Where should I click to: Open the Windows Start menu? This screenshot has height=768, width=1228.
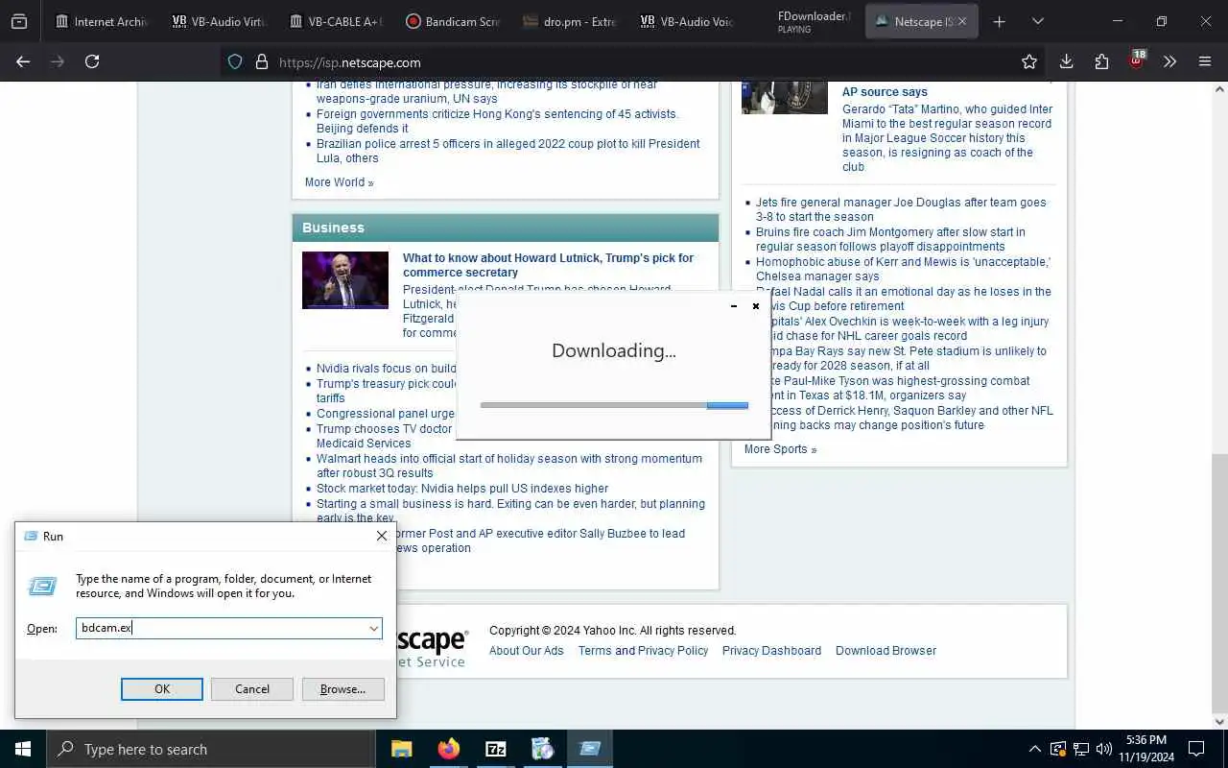(23, 749)
